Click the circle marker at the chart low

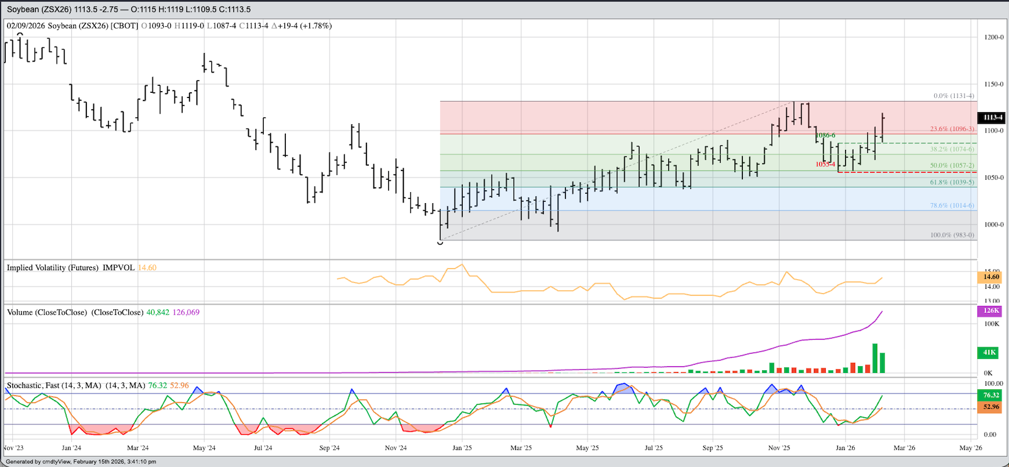440,242
